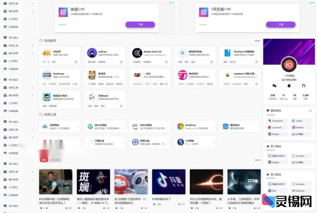Open the 4K世界 site logo
The width and height of the screenshot is (317, 213).
coord(46,53)
